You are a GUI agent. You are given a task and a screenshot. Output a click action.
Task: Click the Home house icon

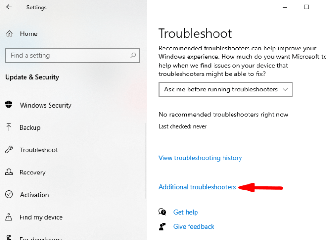9,33
